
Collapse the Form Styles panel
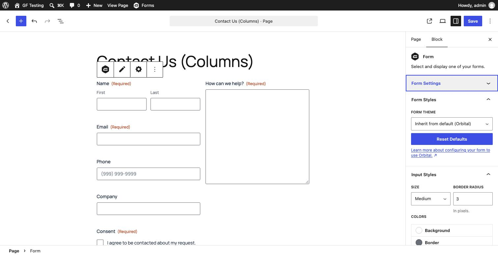452,100
